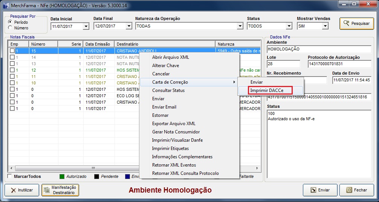Screen dimensions: 379x202
Task: Open Manifestação Destinatário
Action: [60, 190]
